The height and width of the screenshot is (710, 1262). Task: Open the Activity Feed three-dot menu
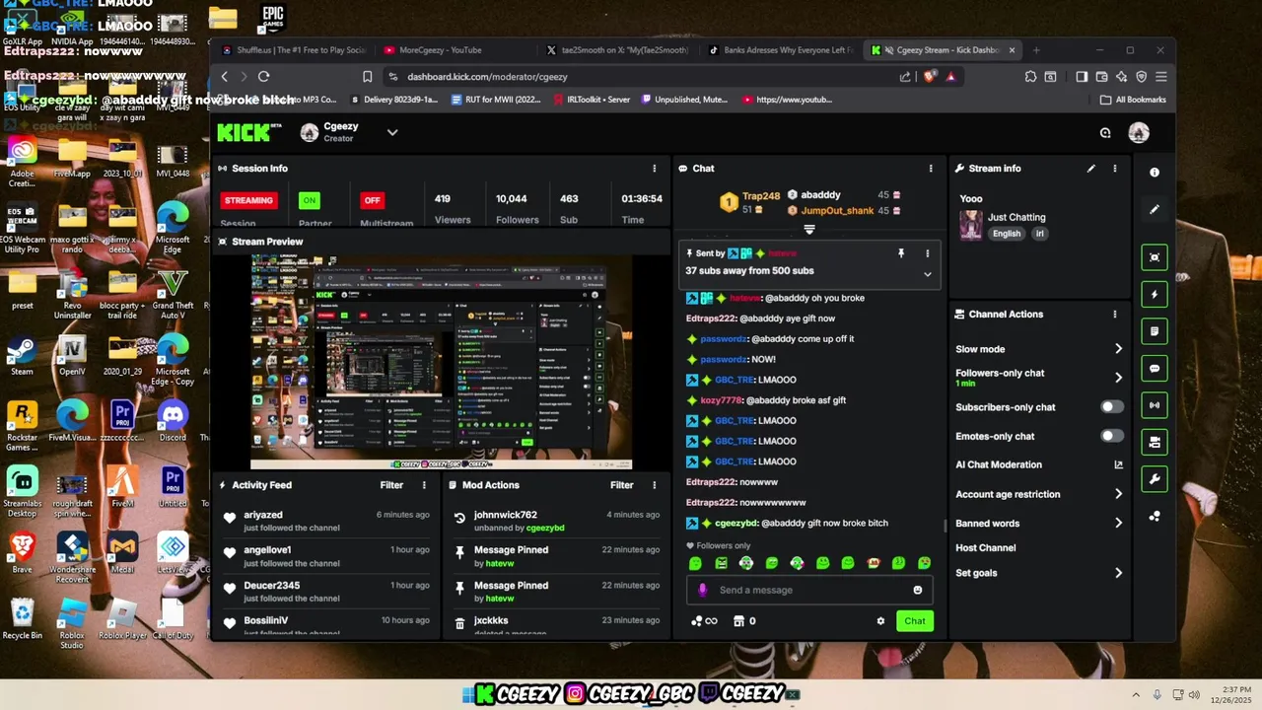[x=425, y=485]
